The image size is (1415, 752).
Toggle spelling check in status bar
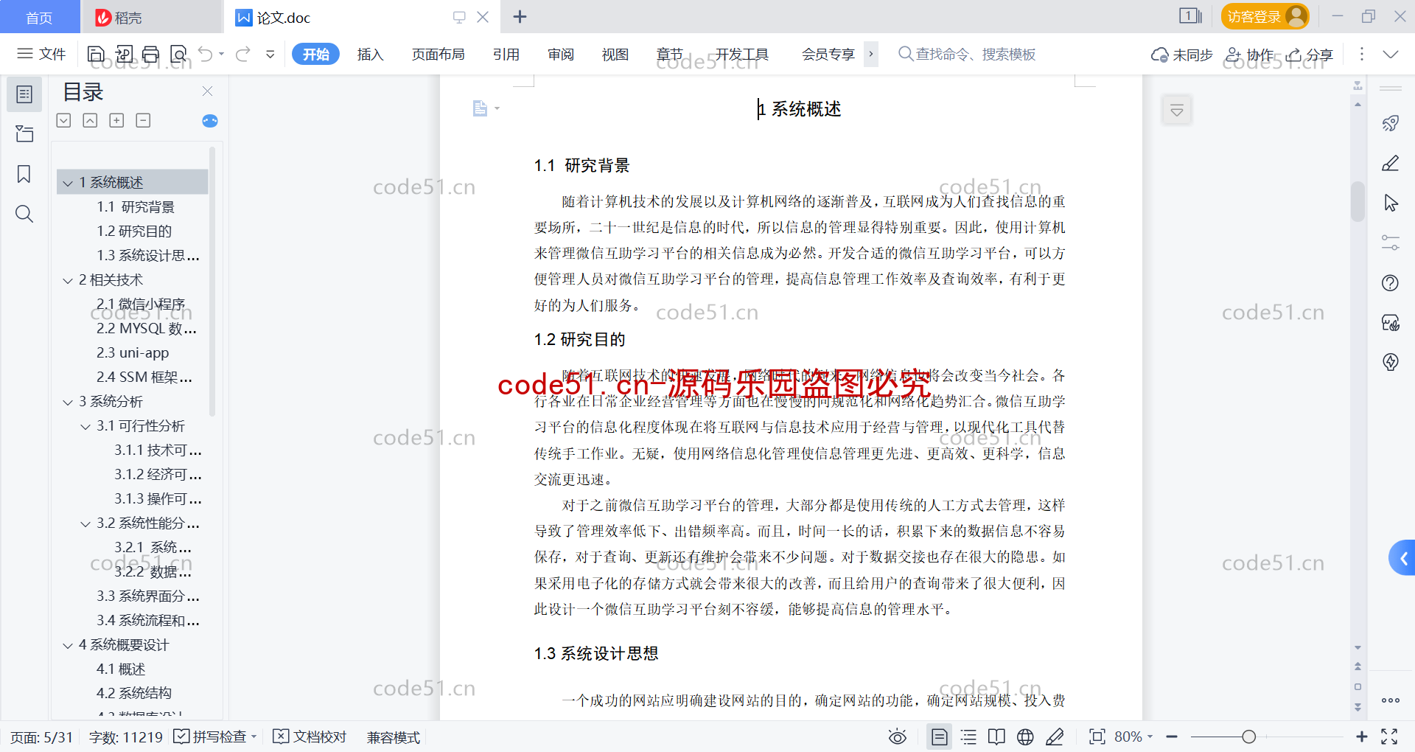point(215,737)
